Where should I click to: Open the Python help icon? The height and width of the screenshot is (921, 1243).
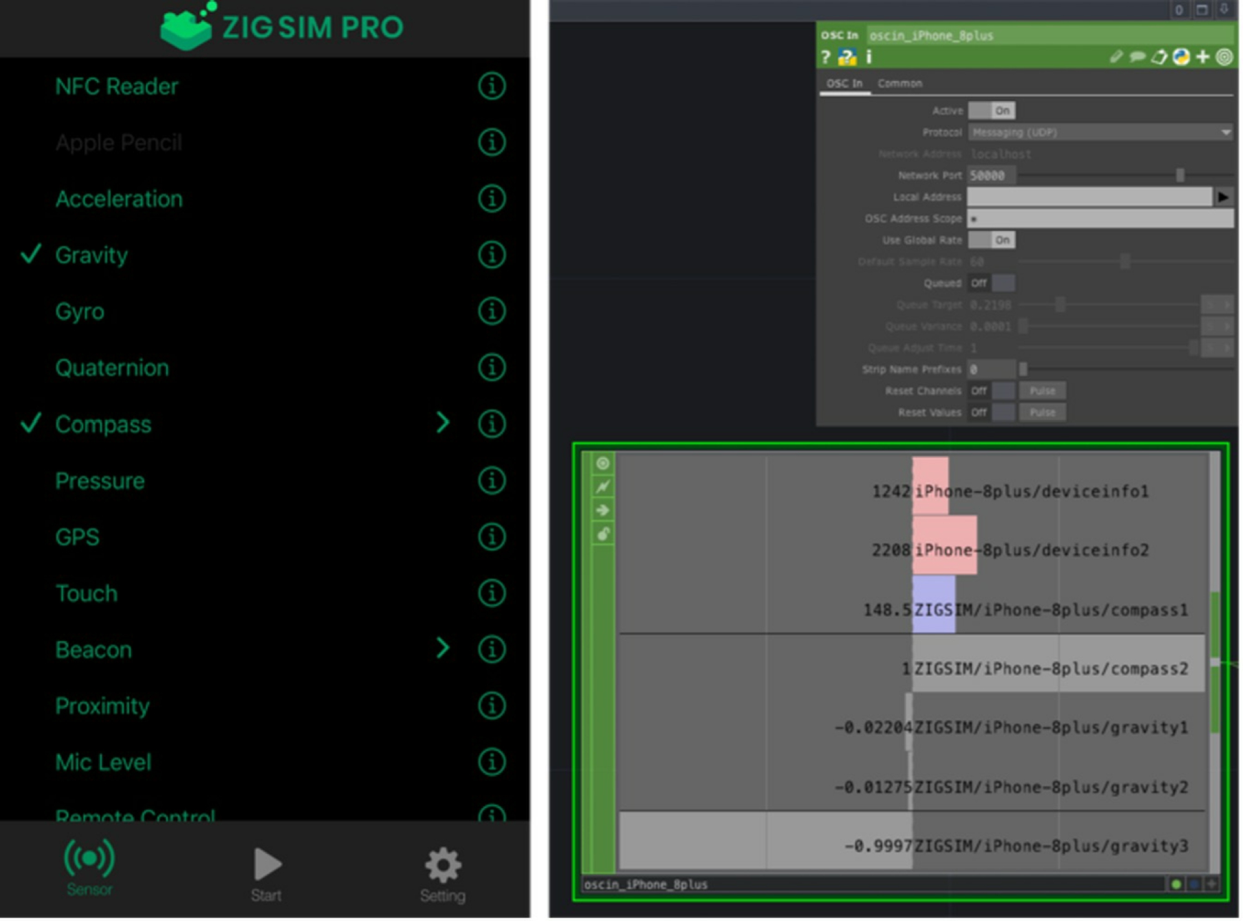(x=847, y=57)
